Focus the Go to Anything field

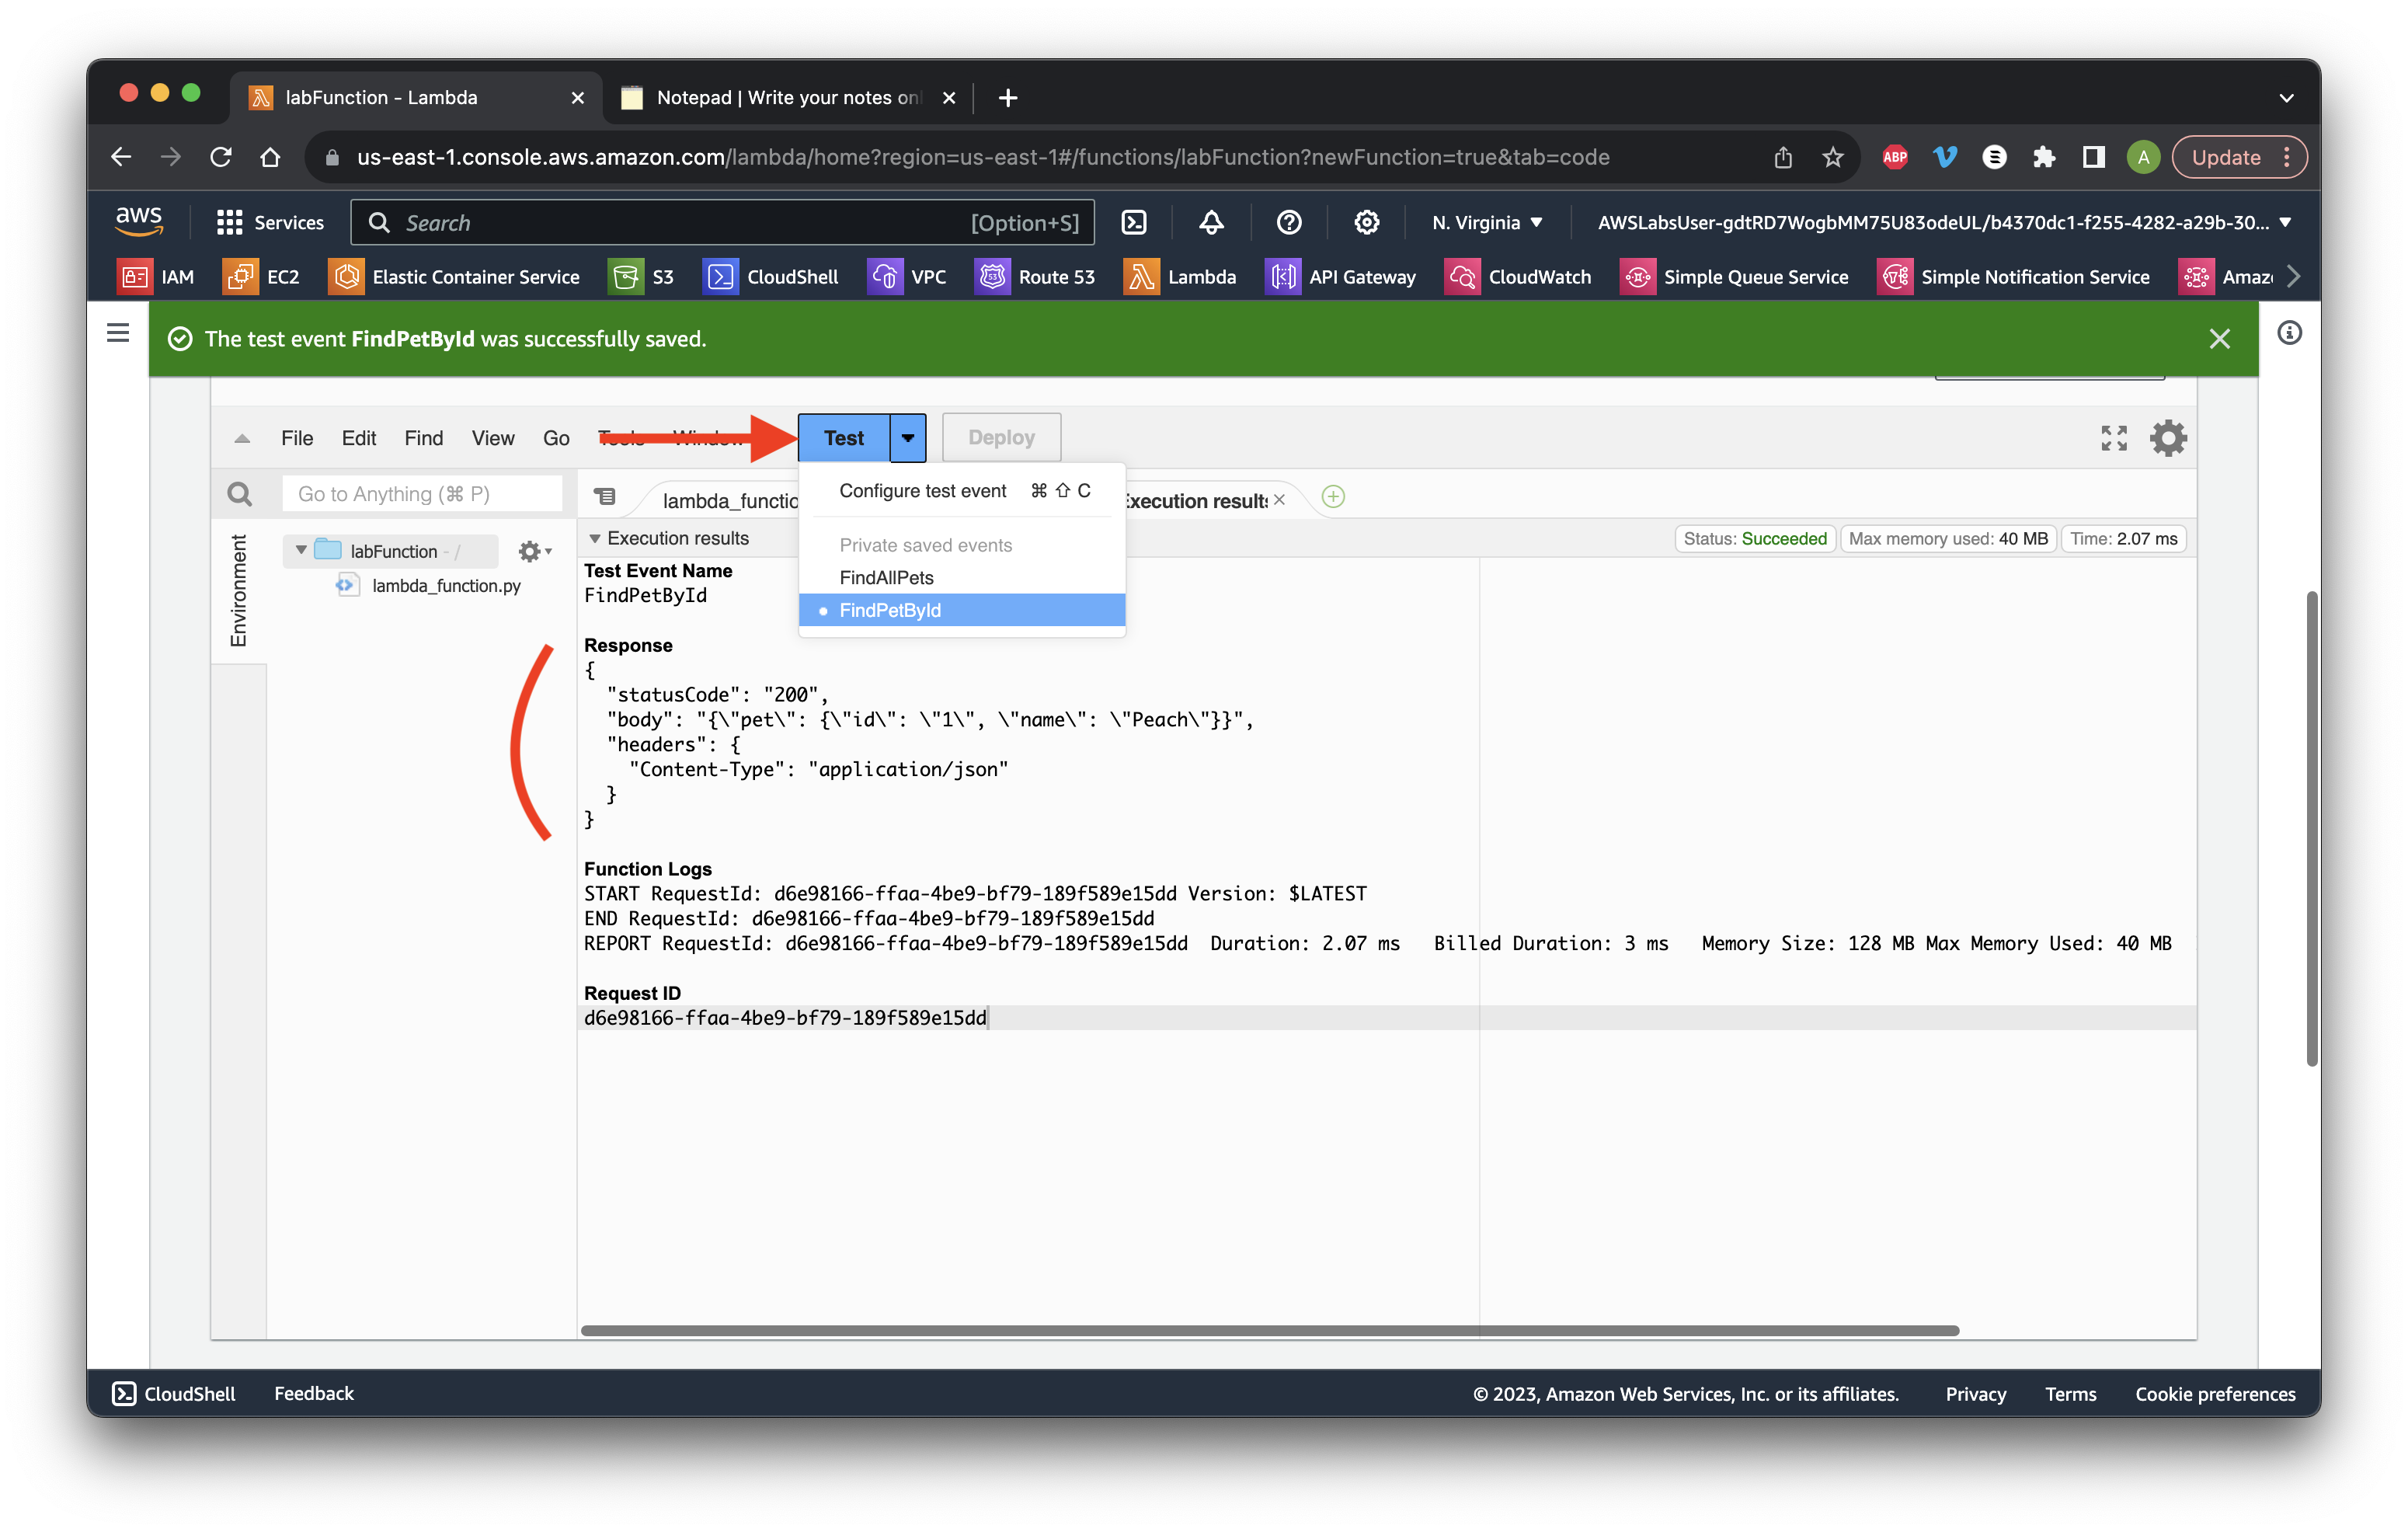(422, 494)
